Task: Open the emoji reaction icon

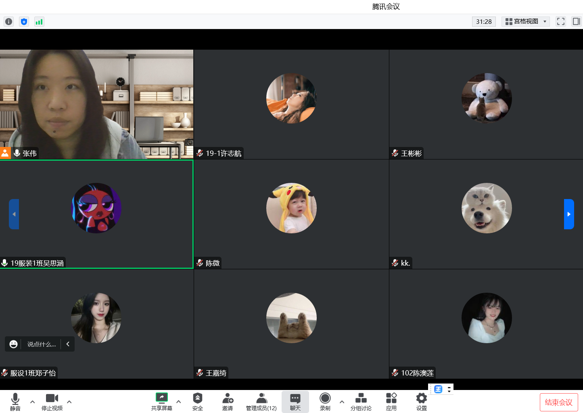Action: (x=13, y=344)
